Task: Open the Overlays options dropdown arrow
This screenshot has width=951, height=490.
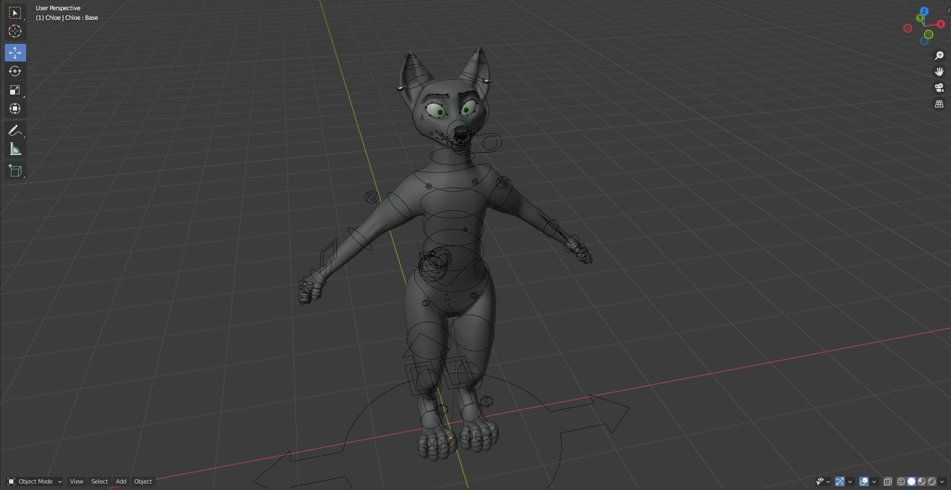Action: (x=874, y=481)
